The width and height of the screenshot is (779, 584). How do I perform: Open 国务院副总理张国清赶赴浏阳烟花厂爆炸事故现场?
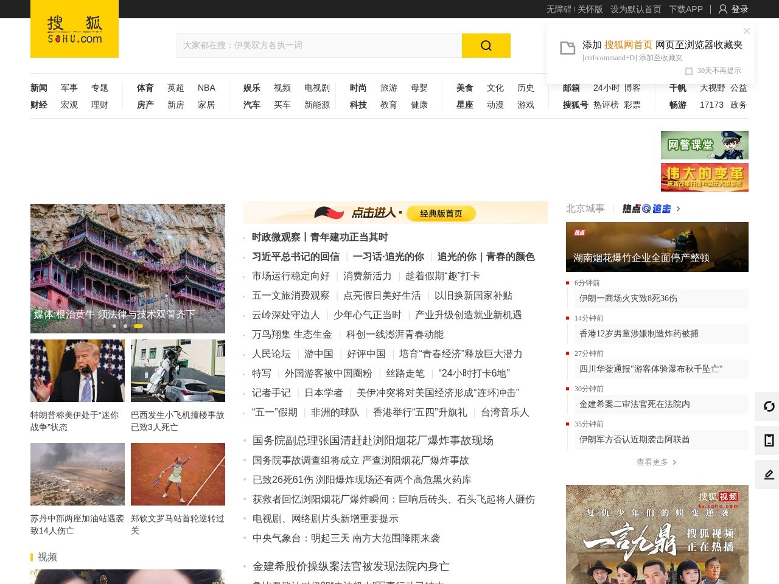[373, 440]
